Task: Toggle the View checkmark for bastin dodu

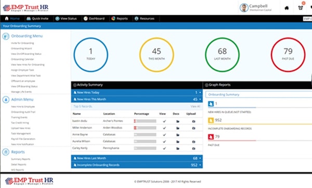Action: [164, 121]
